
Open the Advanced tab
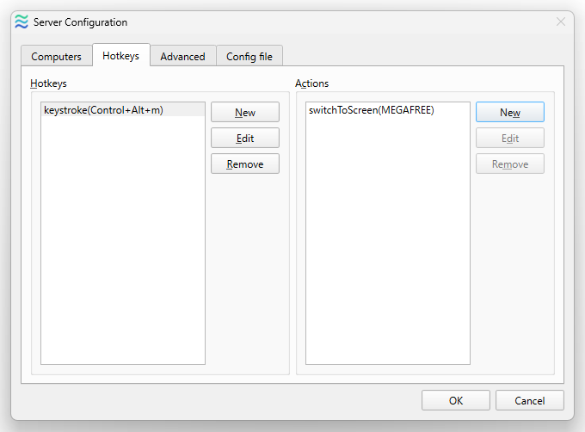[182, 56]
